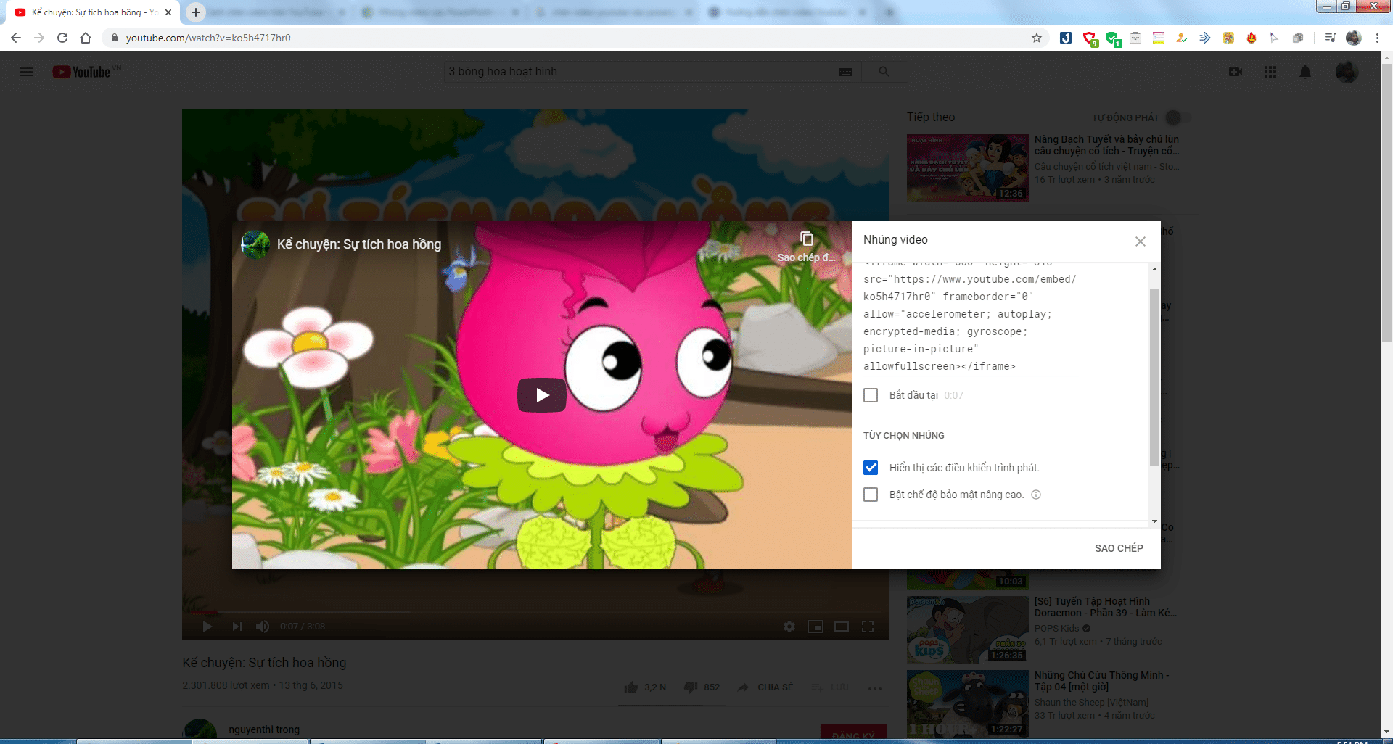
Task: Open the Chrome three-dot menu
Action: [x=1377, y=38]
